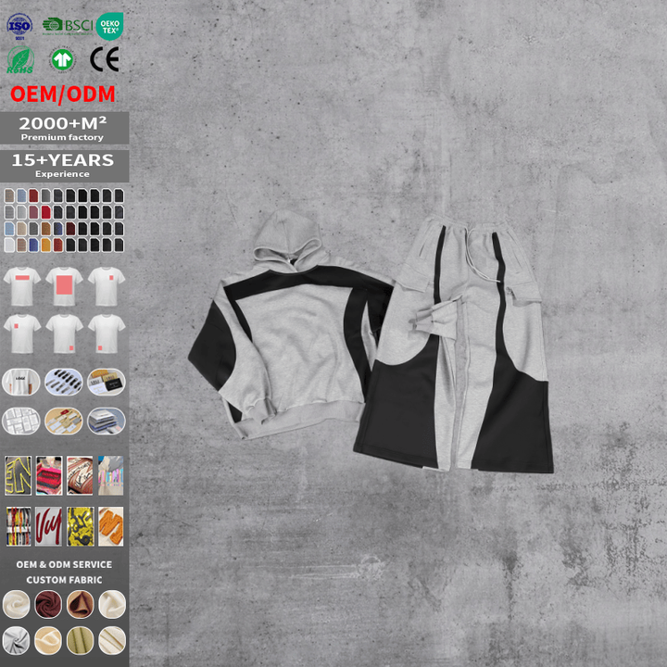Open the colorful hanging cords sample

(19, 526)
